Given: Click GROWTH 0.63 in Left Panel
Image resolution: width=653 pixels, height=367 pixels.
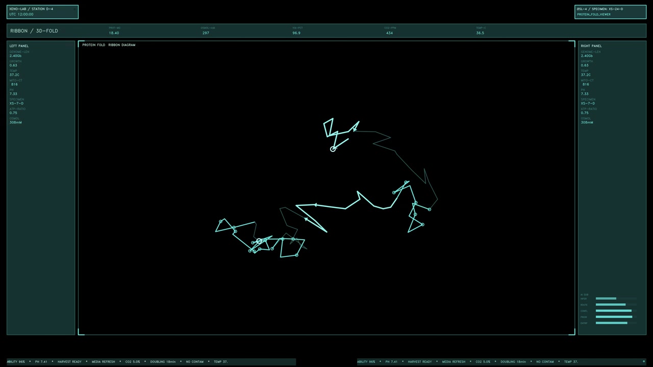Looking at the screenshot, I should click(x=15, y=63).
